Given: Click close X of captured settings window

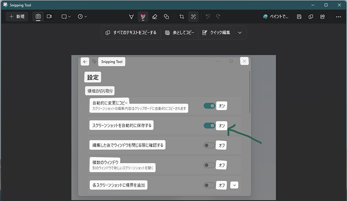Looking at the screenshot, I should pyautogui.click(x=244, y=61).
